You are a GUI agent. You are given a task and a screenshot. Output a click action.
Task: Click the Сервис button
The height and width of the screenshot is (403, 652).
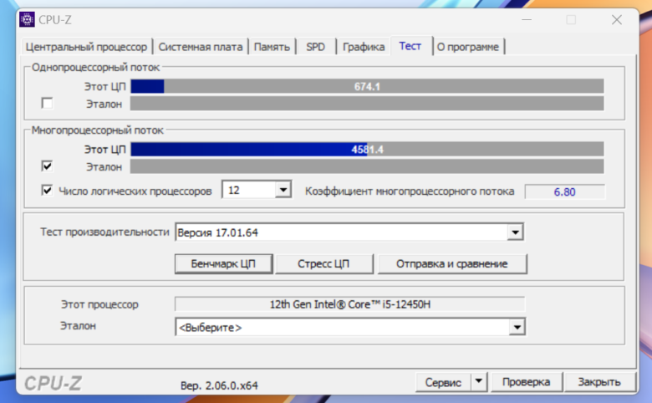coord(443,382)
